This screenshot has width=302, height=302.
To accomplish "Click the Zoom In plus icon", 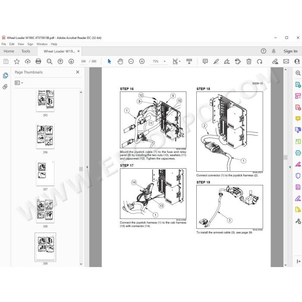I will click(142, 61).
